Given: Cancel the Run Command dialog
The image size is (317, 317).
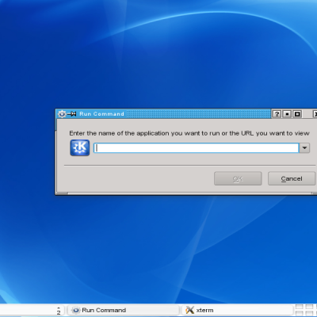Looking at the screenshot, I should point(292,178).
